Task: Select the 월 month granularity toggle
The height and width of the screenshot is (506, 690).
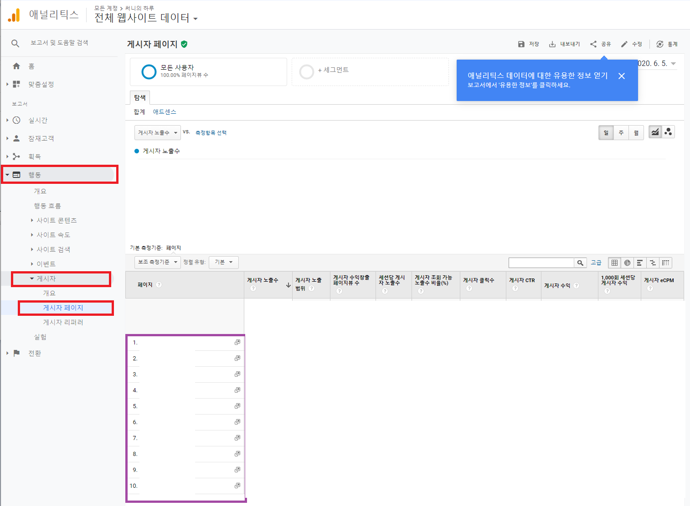Action: tap(636, 133)
